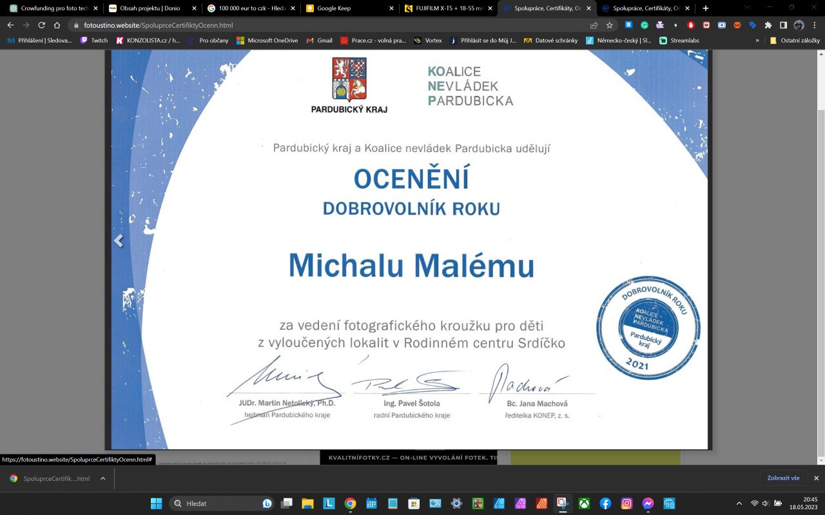Open options arrow for the downloaded file
This screenshot has width=825, height=515.
(102, 478)
